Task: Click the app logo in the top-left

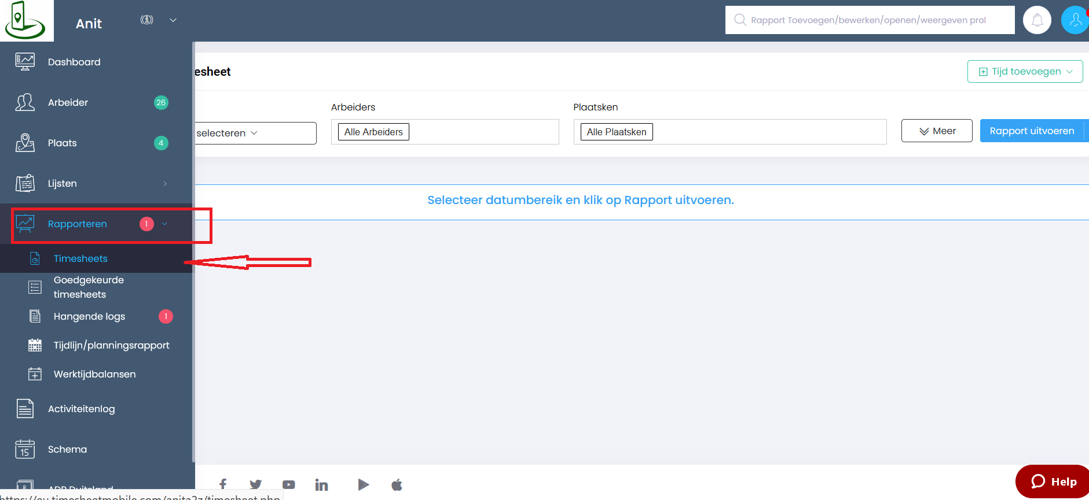Action: 25,20
